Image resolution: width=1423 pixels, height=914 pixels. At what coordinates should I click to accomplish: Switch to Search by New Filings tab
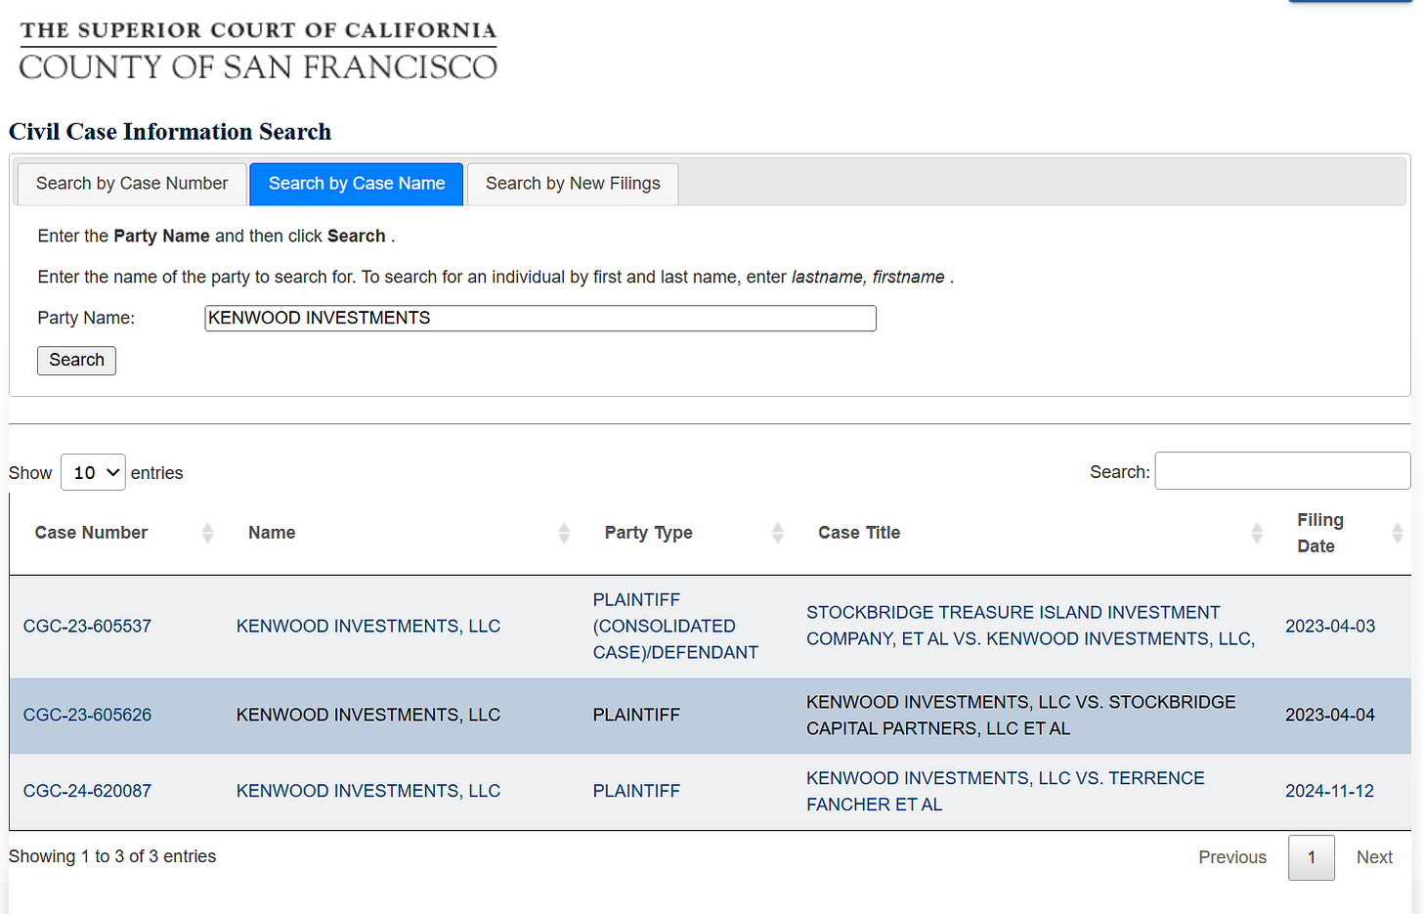(x=573, y=184)
